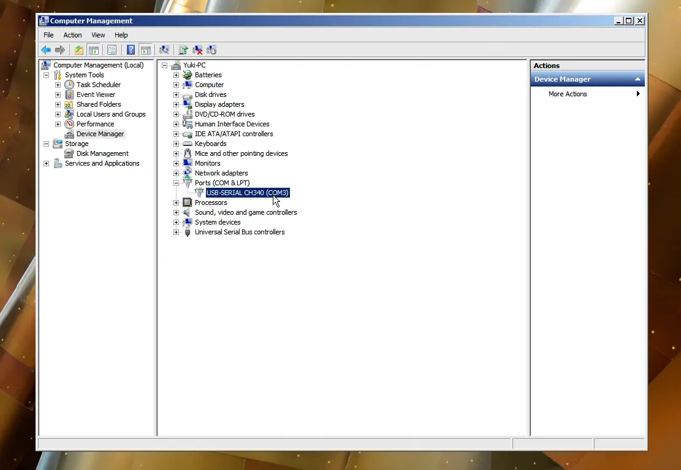Viewport: 681px width, 470px height.
Task: Collapse the Storage node
Action: (x=46, y=144)
